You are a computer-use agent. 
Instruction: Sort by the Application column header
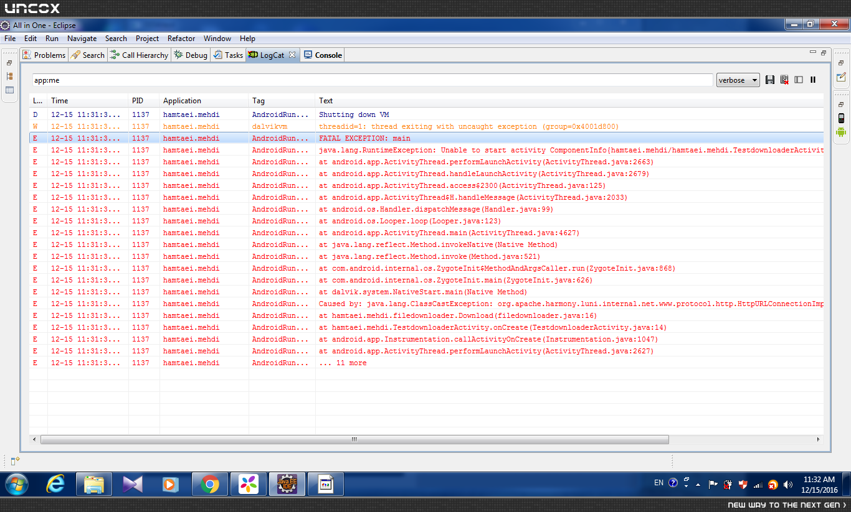click(204, 100)
